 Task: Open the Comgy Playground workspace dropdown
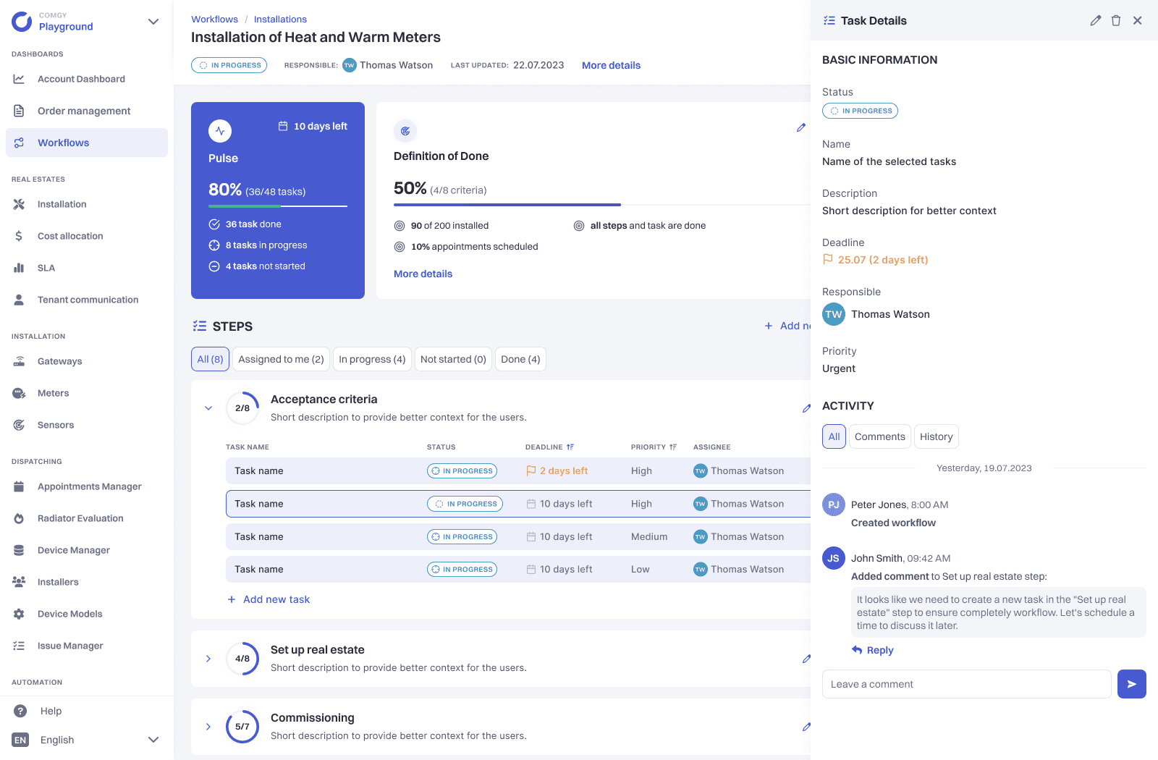[x=153, y=22]
